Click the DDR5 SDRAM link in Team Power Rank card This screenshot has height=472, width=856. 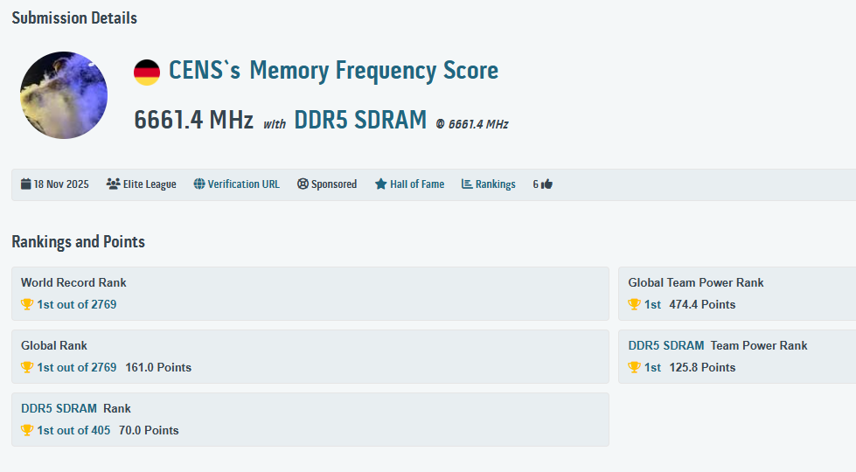click(x=665, y=345)
